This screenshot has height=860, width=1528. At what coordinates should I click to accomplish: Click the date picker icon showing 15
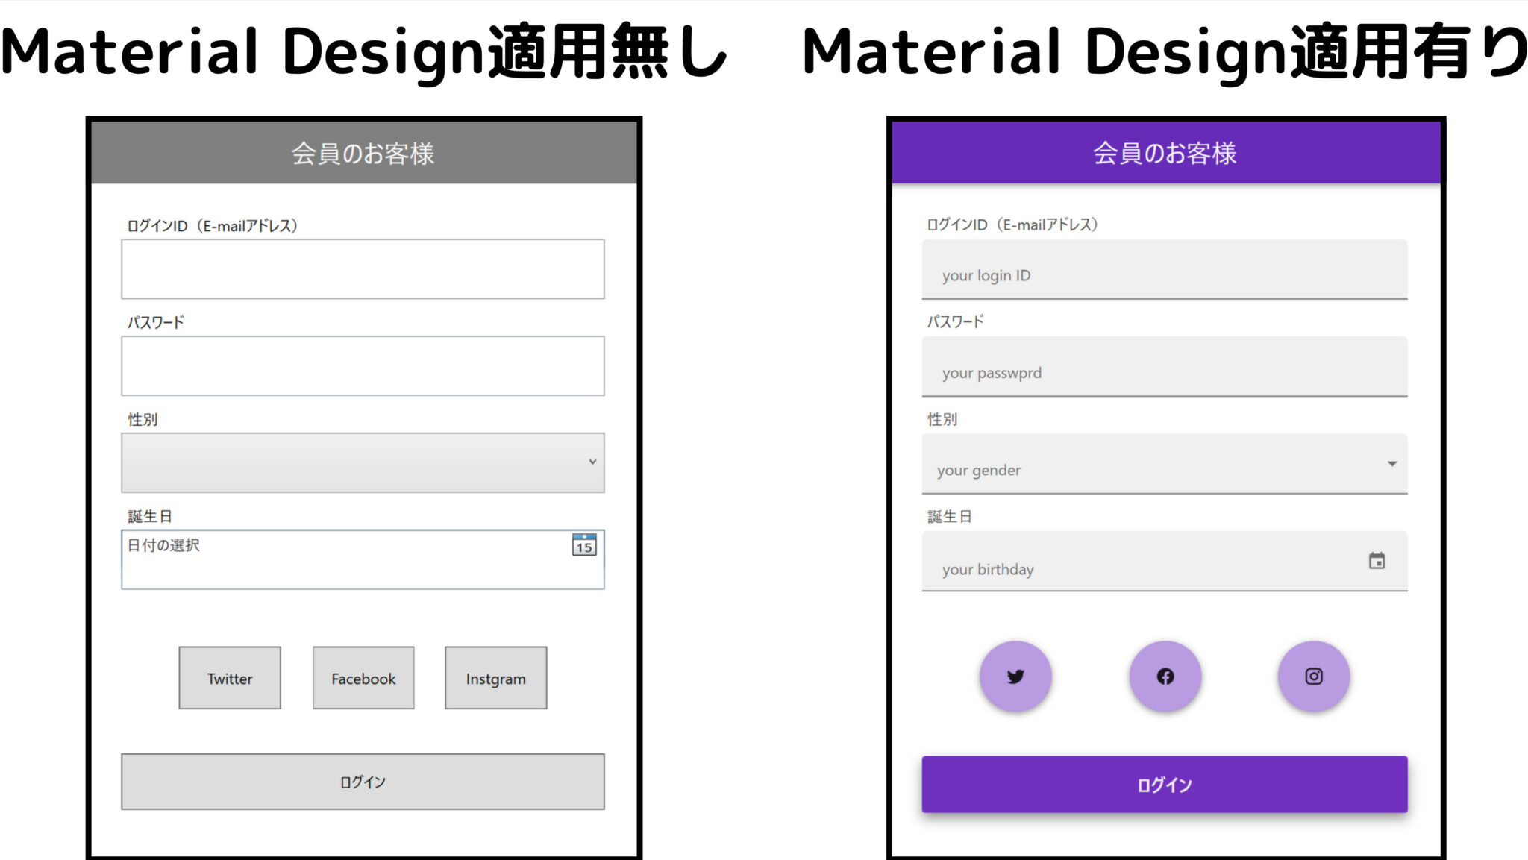pyautogui.click(x=584, y=546)
